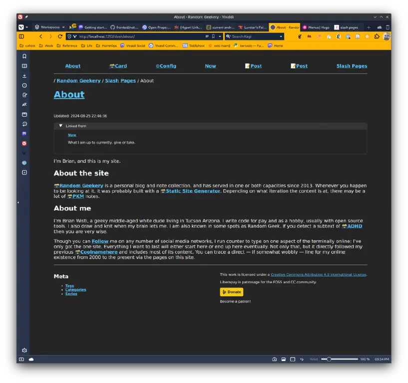408x383 pixels.
Task: Toggle page tiling in status bar
Action: (293, 359)
